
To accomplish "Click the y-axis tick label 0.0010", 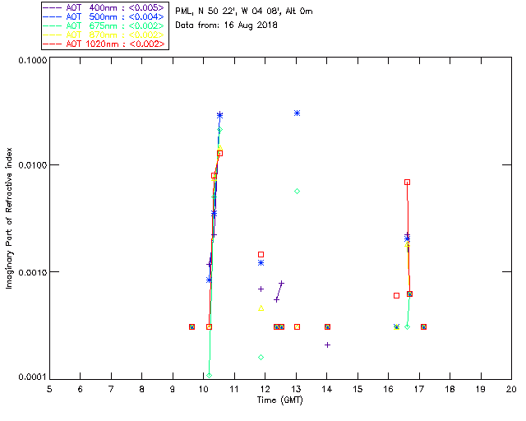I will (33, 272).
